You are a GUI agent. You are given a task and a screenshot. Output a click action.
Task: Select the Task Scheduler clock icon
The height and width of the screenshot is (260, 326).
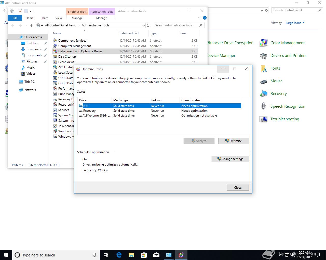(55, 126)
